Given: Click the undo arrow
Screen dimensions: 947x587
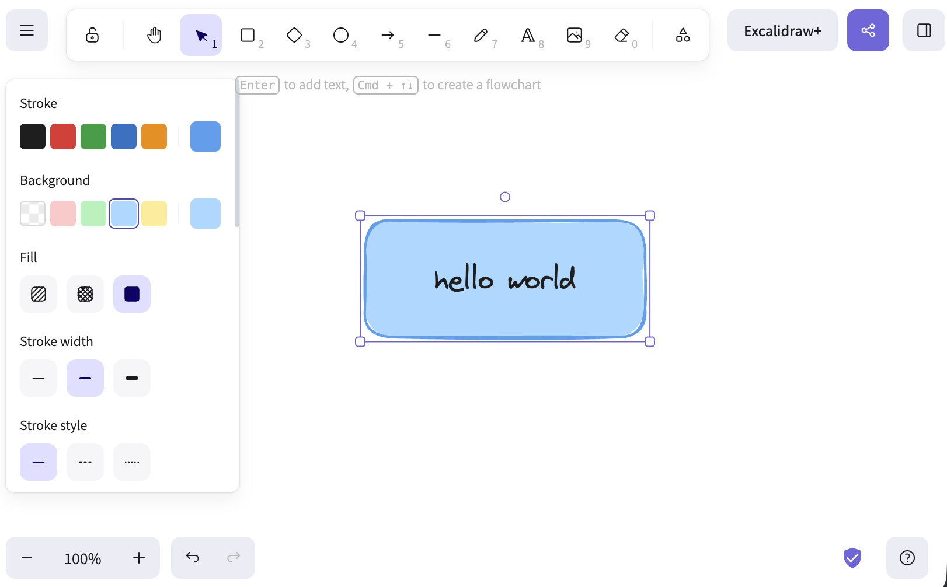Looking at the screenshot, I should tap(192, 557).
